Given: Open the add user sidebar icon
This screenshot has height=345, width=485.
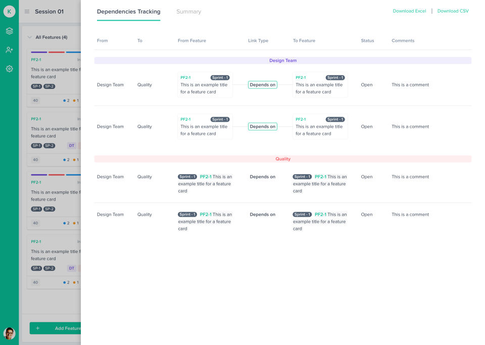Looking at the screenshot, I should (x=9, y=50).
